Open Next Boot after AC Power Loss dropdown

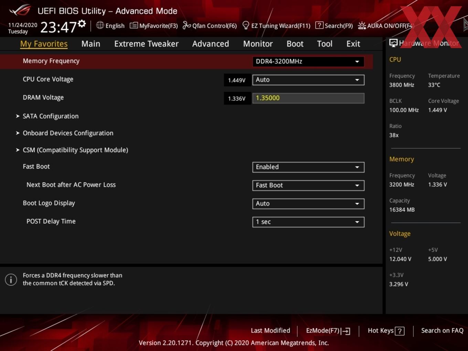pyautogui.click(x=308, y=185)
